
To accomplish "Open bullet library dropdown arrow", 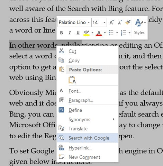I will pos(117,33).
